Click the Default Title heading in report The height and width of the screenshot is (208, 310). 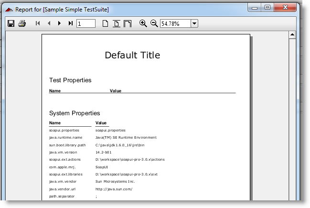[x=132, y=55]
